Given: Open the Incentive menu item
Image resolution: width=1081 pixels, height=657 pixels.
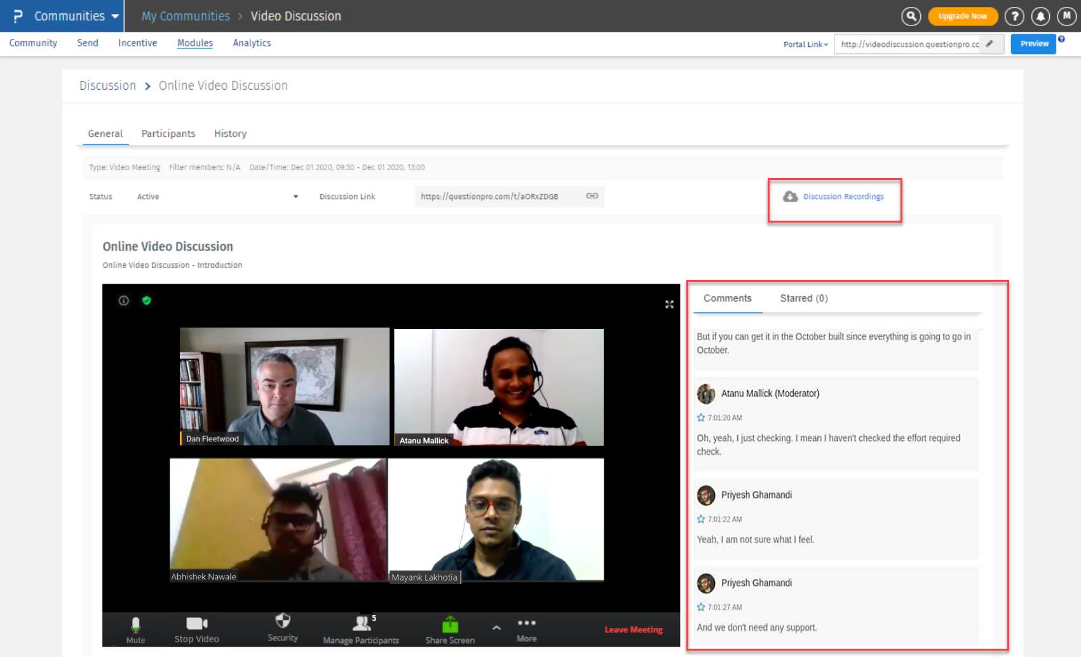Looking at the screenshot, I should coord(137,43).
